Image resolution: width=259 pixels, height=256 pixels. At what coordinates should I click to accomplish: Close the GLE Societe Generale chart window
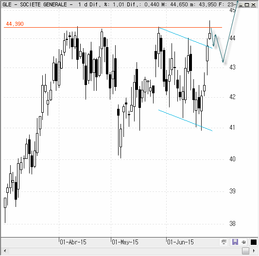tap(253, 5)
